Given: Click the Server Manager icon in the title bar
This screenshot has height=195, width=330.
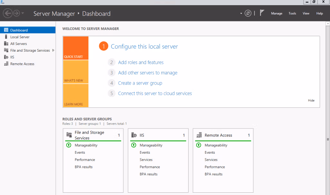Looking at the screenshot, I should (x=3, y=2).
